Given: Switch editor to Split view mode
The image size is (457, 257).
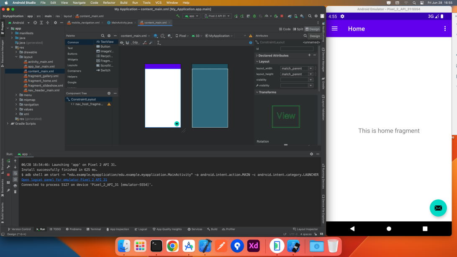Looking at the screenshot, I should pyautogui.click(x=298, y=29).
